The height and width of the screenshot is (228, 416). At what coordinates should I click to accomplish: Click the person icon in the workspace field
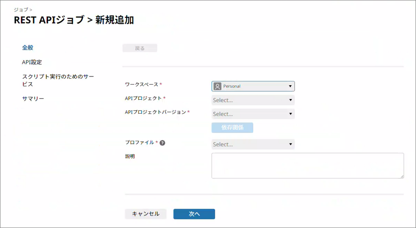tap(218, 86)
